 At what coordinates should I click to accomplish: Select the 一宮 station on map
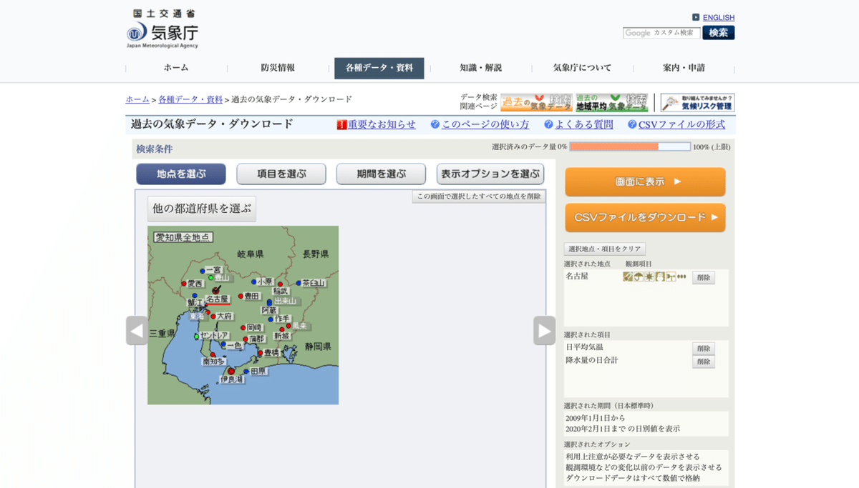point(203,271)
